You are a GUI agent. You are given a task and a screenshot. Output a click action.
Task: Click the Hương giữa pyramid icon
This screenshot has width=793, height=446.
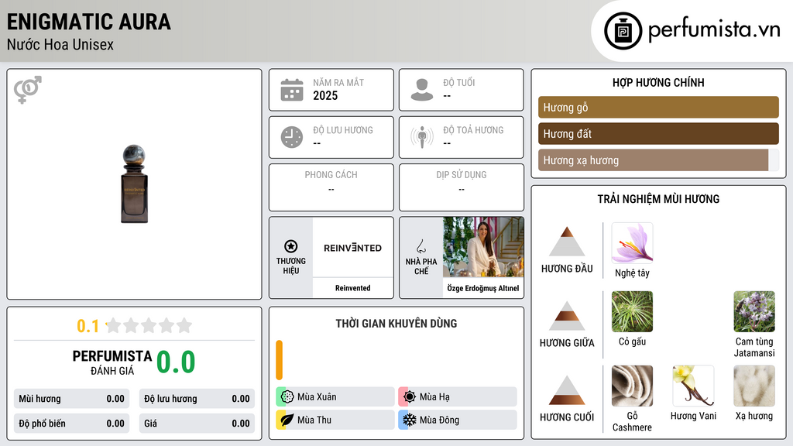coord(567,316)
